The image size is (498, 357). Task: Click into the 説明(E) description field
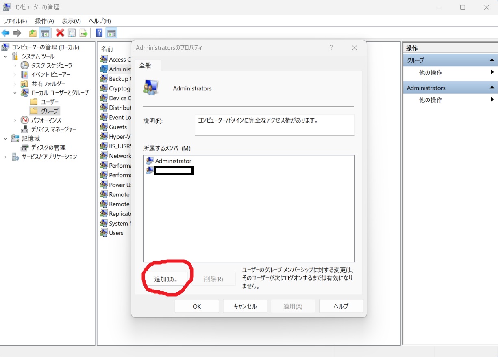click(274, 125)
